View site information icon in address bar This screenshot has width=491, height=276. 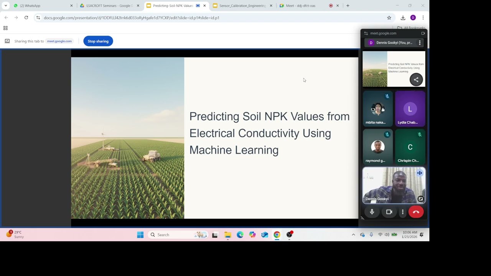[x=38, y=18]
